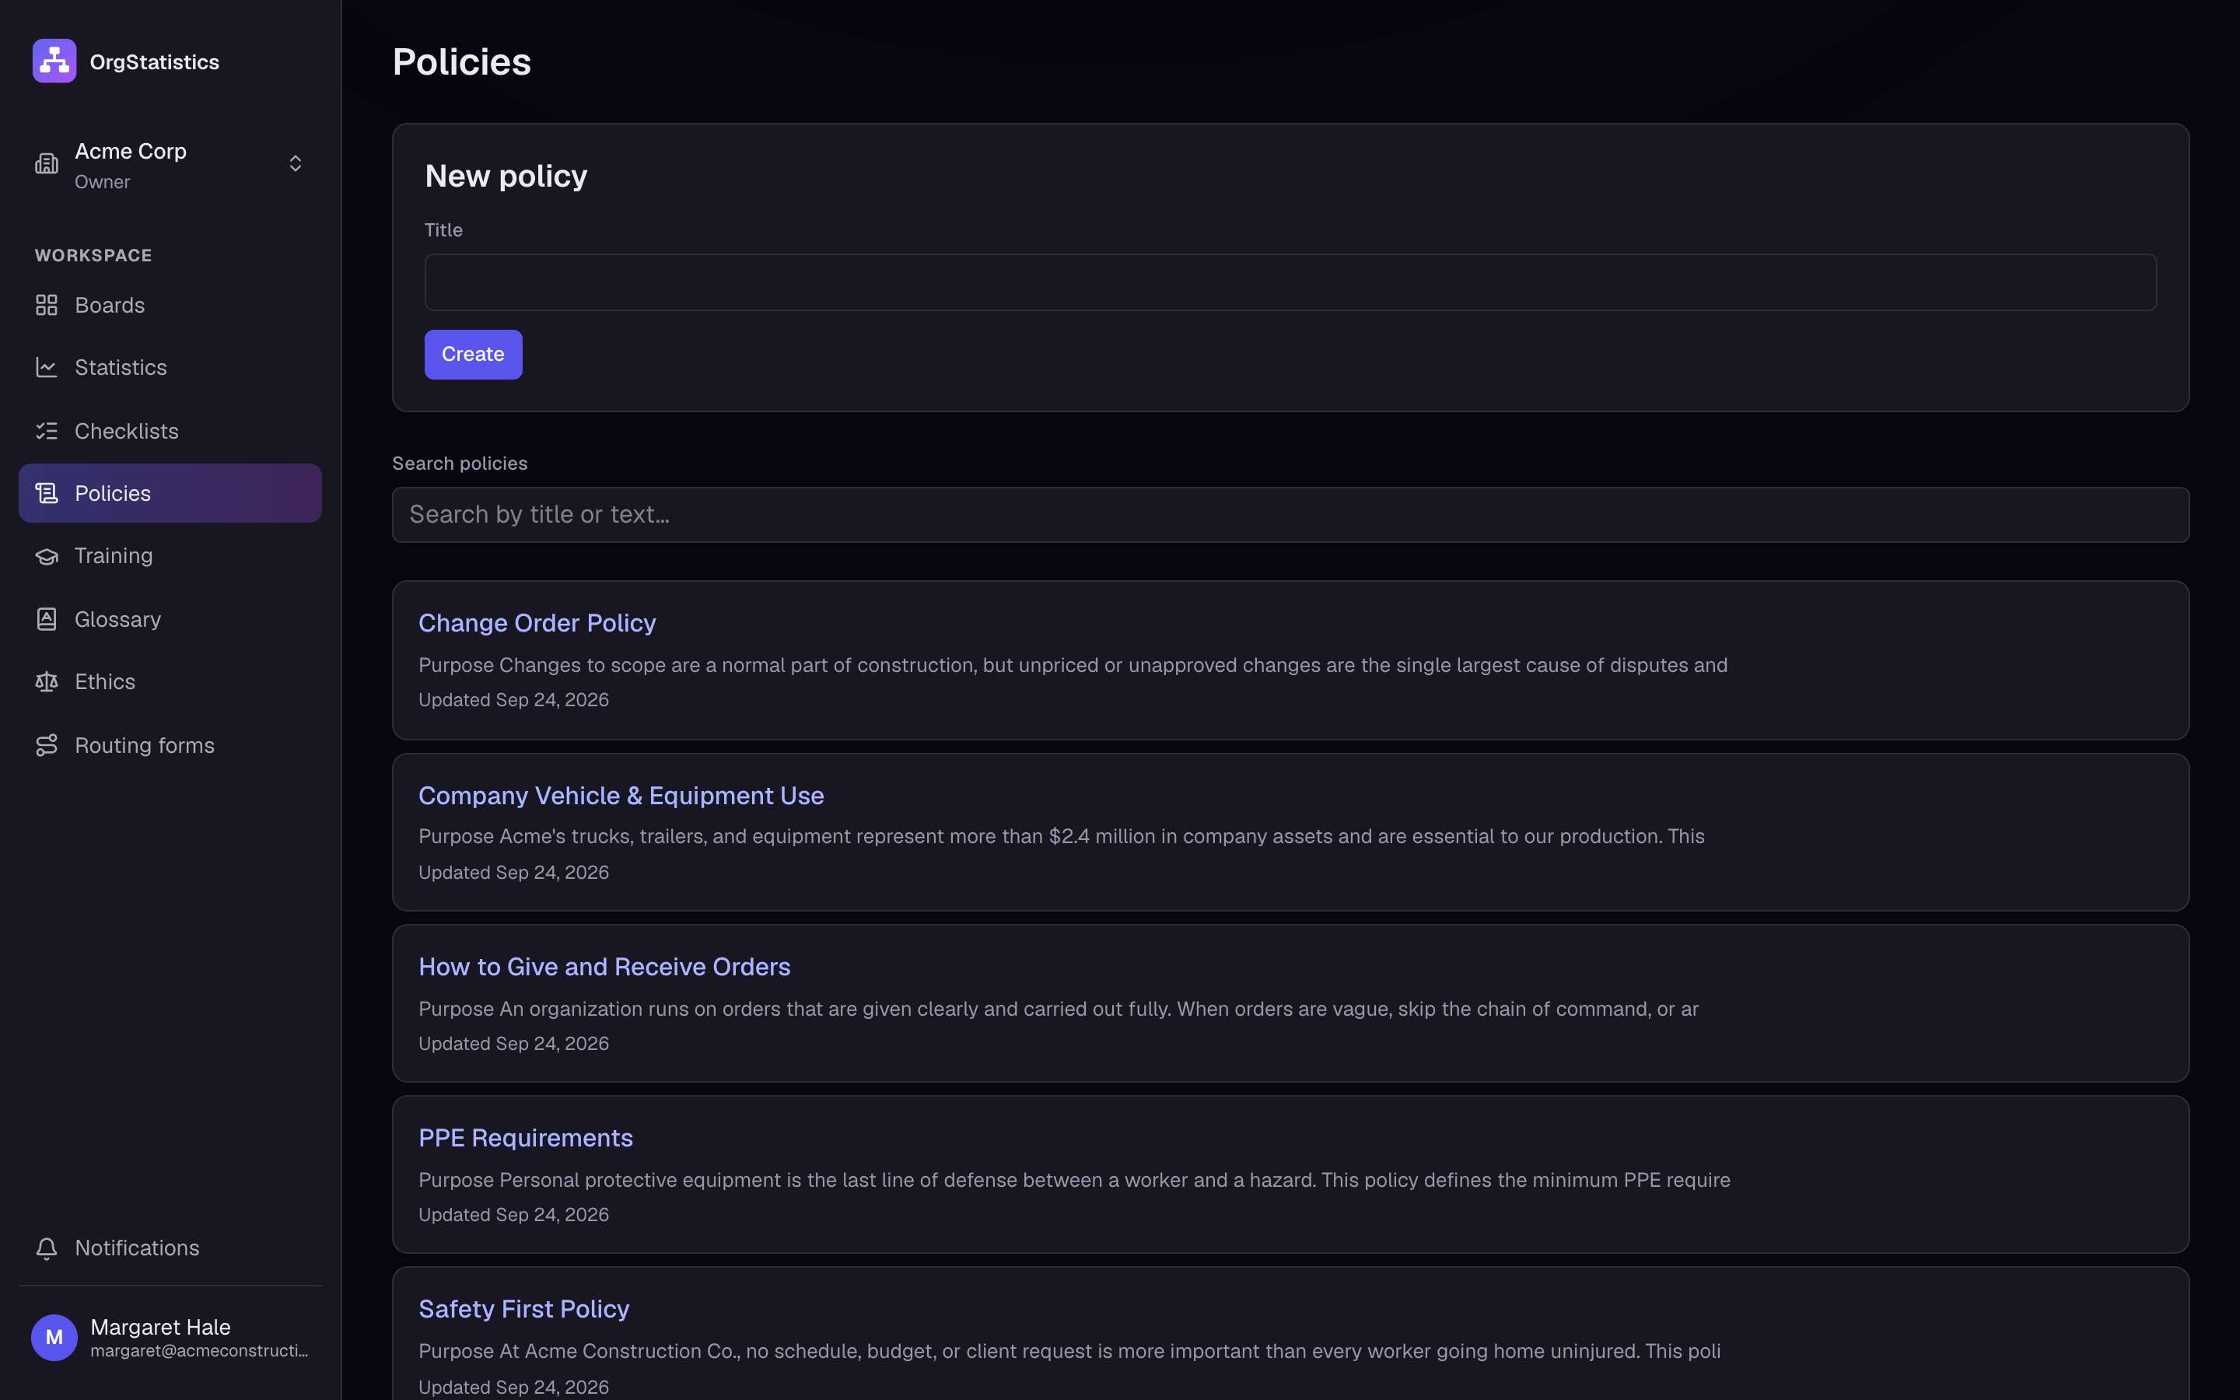Click the Statistics chart icon
This screenshot has height=1400, width=2240.
tap(47, 368)
